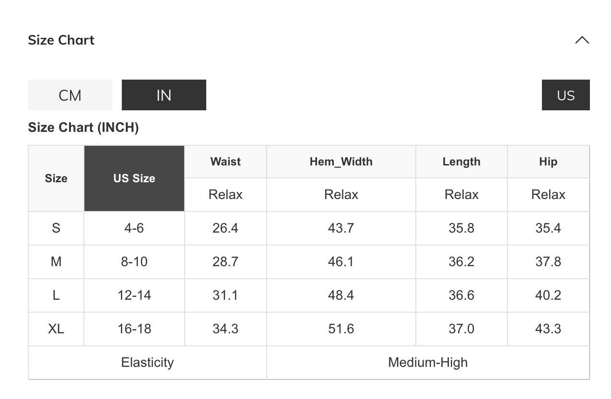This screenshot has width=611, height=399.
Task: Click the US region button
Action: [x=565, y=95]
